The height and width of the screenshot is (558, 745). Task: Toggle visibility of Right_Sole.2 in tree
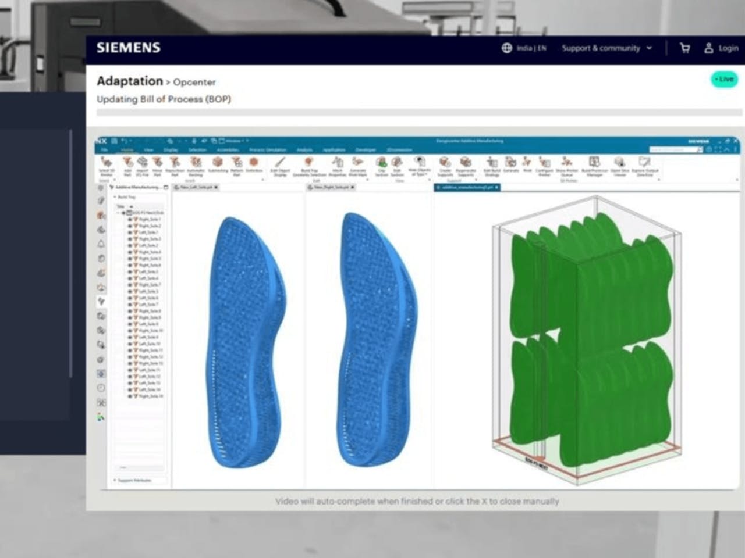coord(130,226)
